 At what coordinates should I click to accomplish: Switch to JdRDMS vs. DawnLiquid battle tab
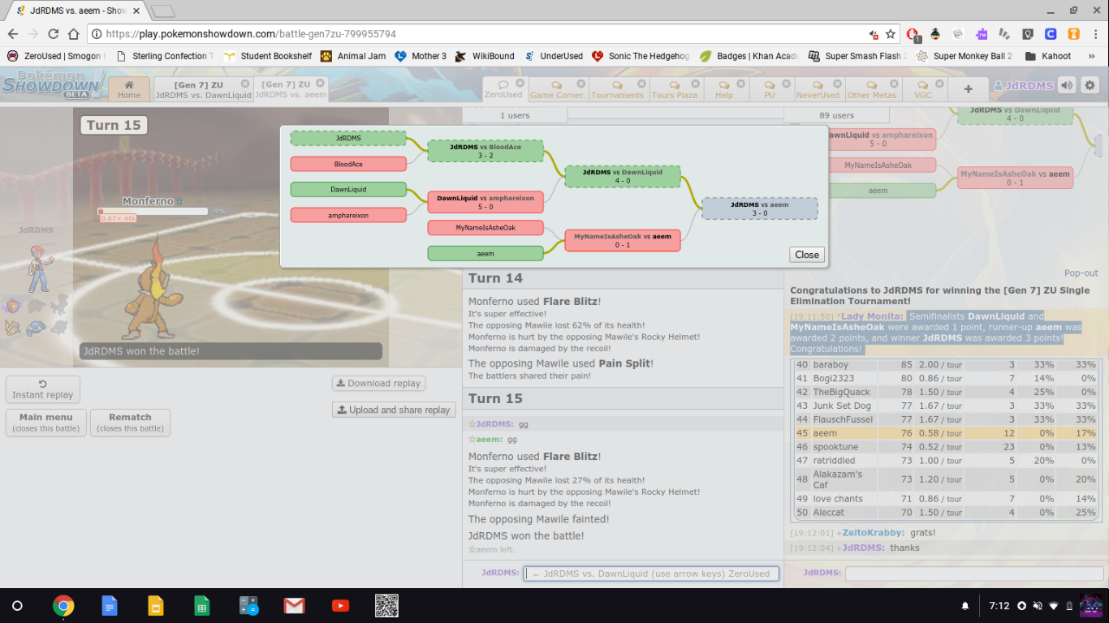[202, 89]
